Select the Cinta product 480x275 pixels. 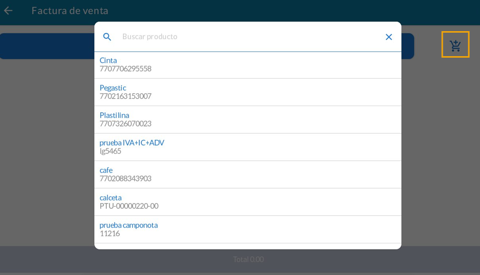pos(108,60)
